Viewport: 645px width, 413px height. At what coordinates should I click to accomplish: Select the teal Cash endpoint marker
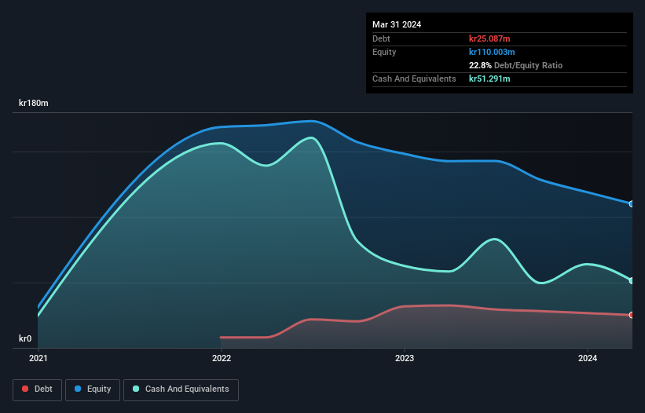tap(632, 280)
